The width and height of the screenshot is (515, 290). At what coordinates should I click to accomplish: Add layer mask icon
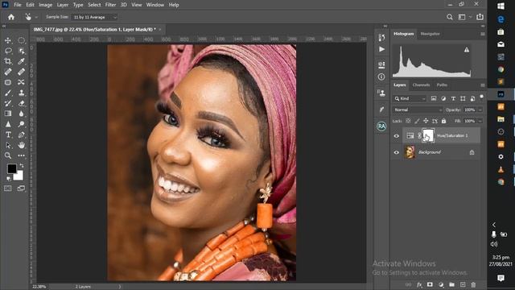430,284
